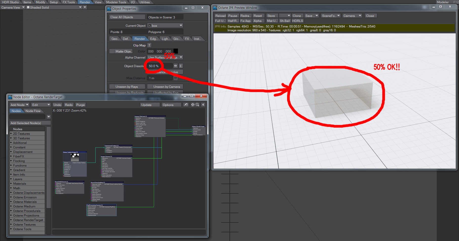The height and width of the screenshot is (241, 459).
Task: Click the Sh.Ball button in IPR window
Action: (x=285, y=21)
